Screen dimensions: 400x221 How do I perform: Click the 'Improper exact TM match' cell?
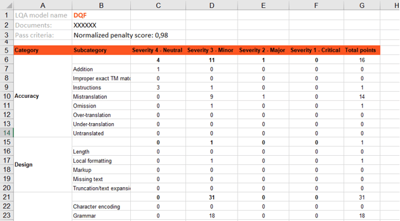(x=101, y=78)
